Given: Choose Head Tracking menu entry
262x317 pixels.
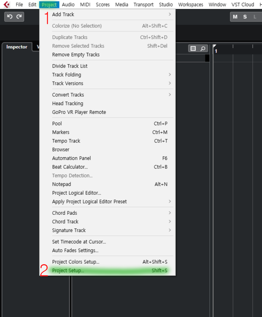Looking at the screenshot, I should [x=108, y=103].
